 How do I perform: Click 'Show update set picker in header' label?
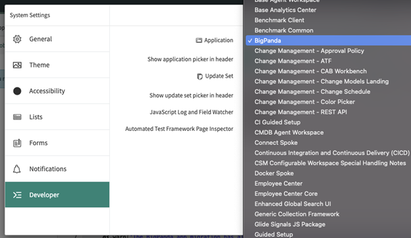click(x=192, y=95)
